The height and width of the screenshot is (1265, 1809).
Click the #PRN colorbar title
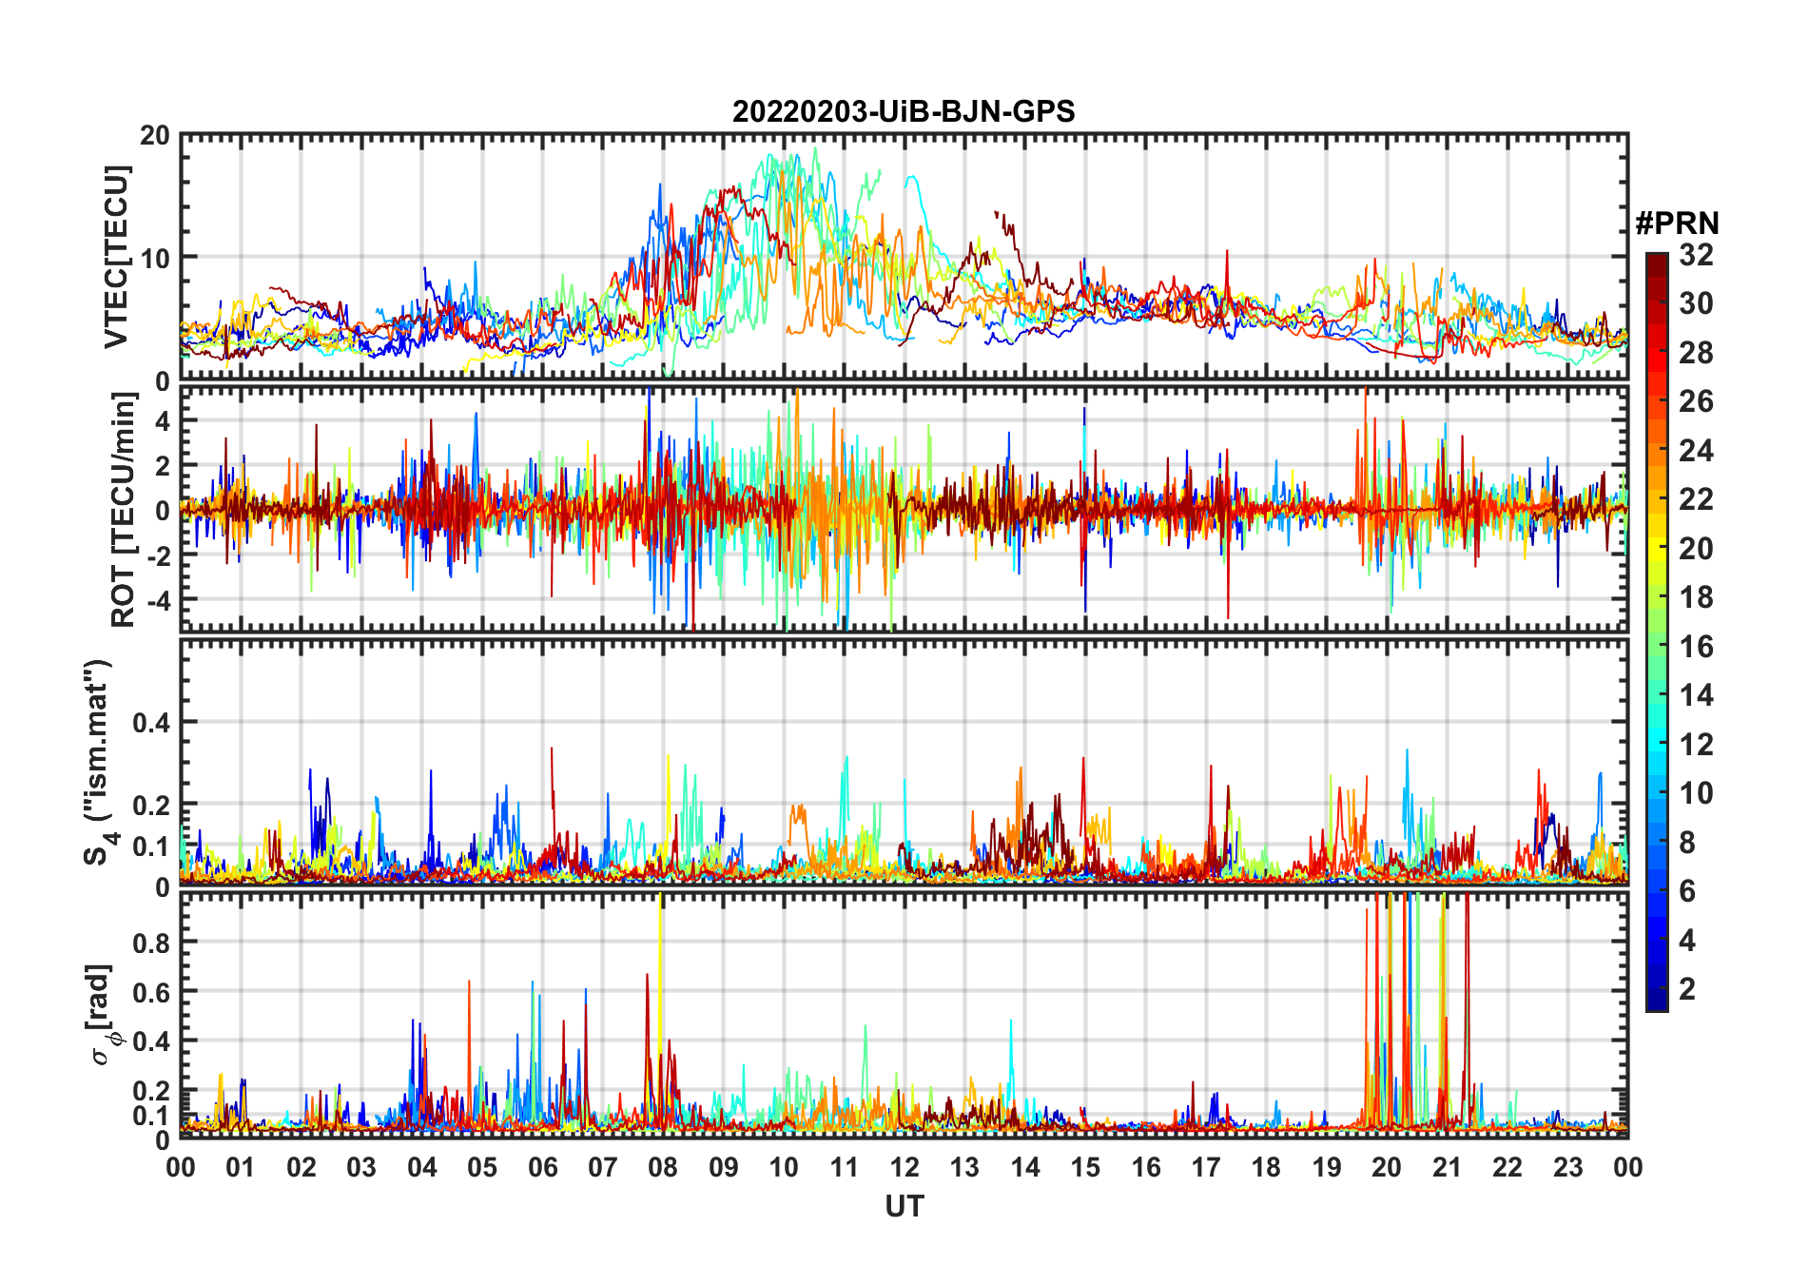click(1677, 224)
